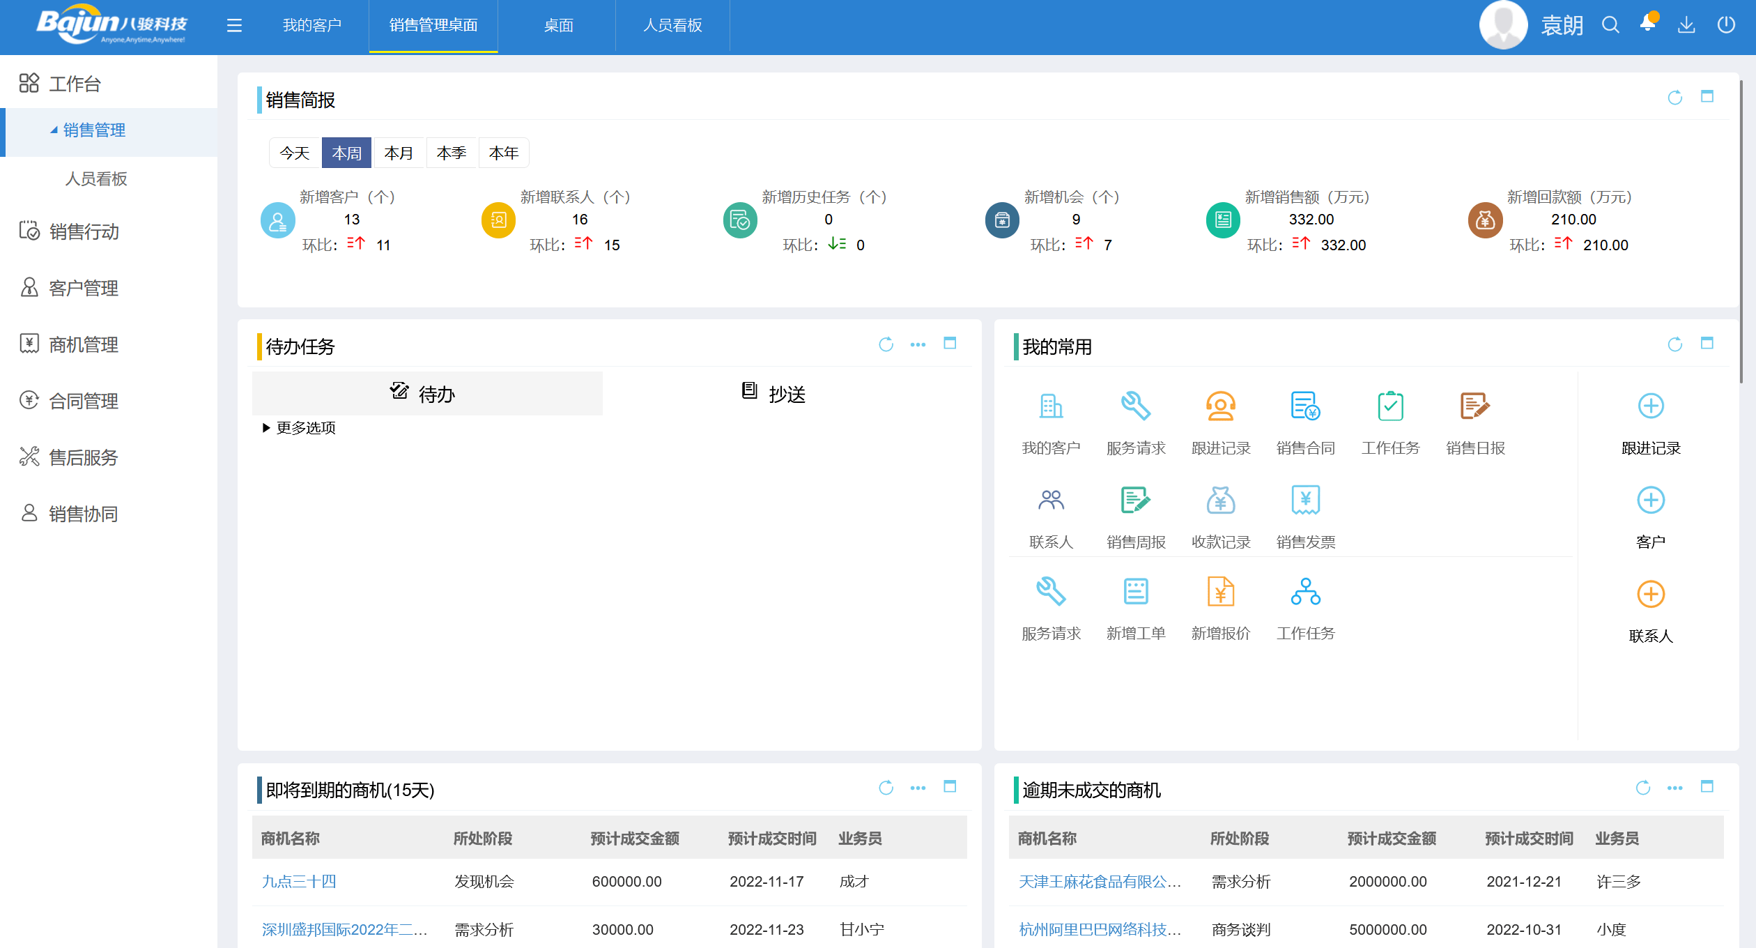This screenshot has width=1756, height=948.
Task: Expand 更多选项 disclosure triangle
Action: coord(266,428)
